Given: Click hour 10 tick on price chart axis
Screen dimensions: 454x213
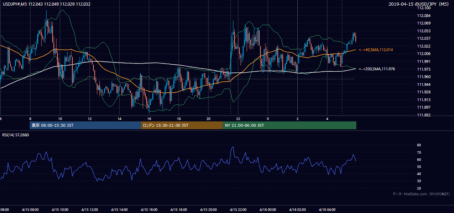Looking at the screenshot, I should point(60,119).
